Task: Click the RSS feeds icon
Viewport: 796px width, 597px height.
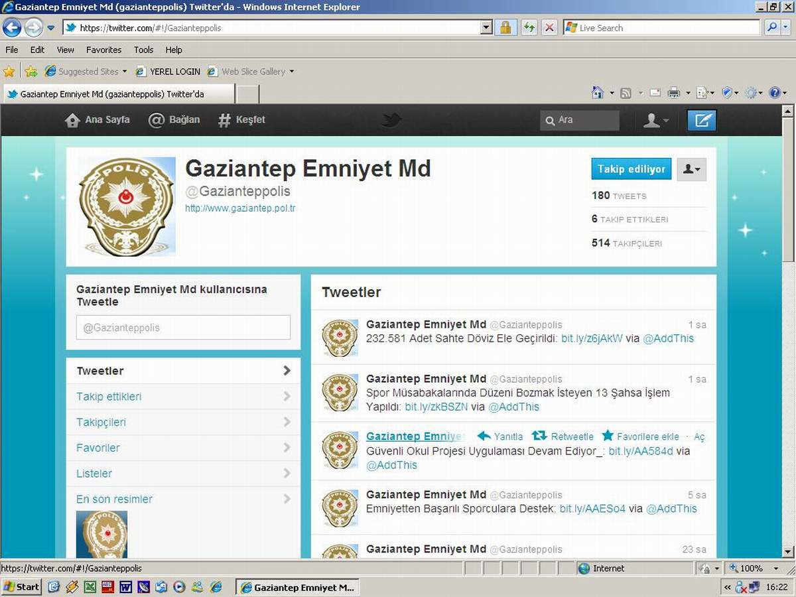Action: click(626, 93)
